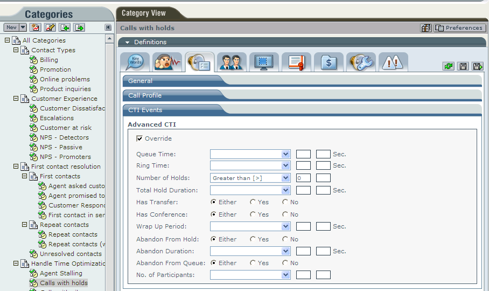Click the Billing category icon
The height and width of the screenshot is (291, 489).
tap(33, 60)
